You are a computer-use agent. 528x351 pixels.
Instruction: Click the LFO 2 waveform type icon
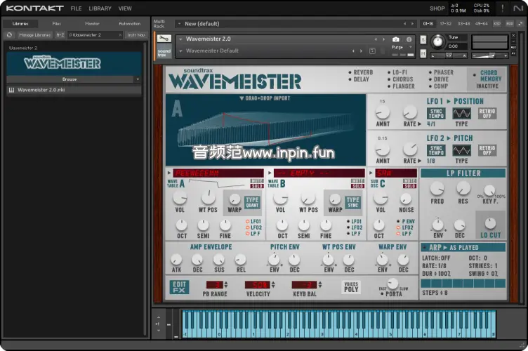point(461,150)
